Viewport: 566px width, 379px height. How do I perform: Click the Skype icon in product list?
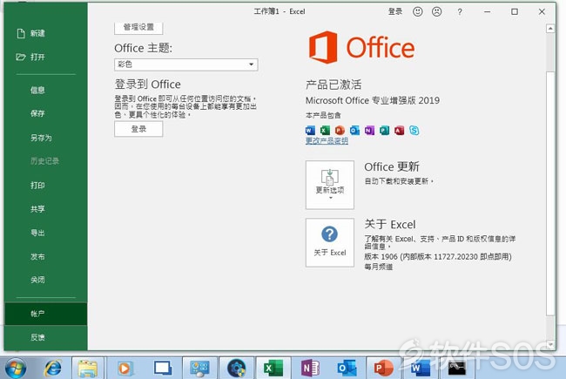(414, 130)
